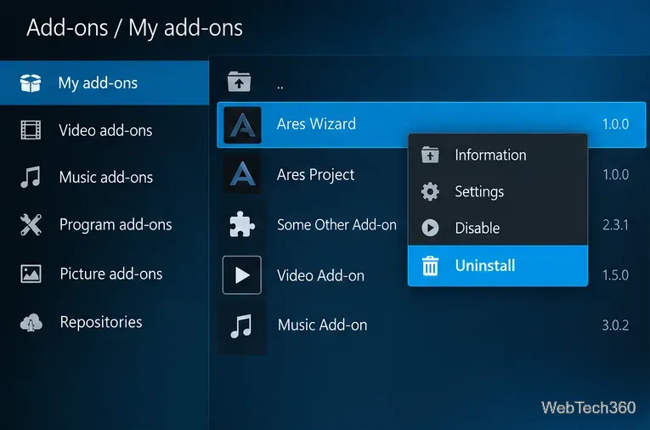The height and width of the screenshot is (430, 650).
Task: Click version 2.3.1 text
Action: tap(616, 224)
